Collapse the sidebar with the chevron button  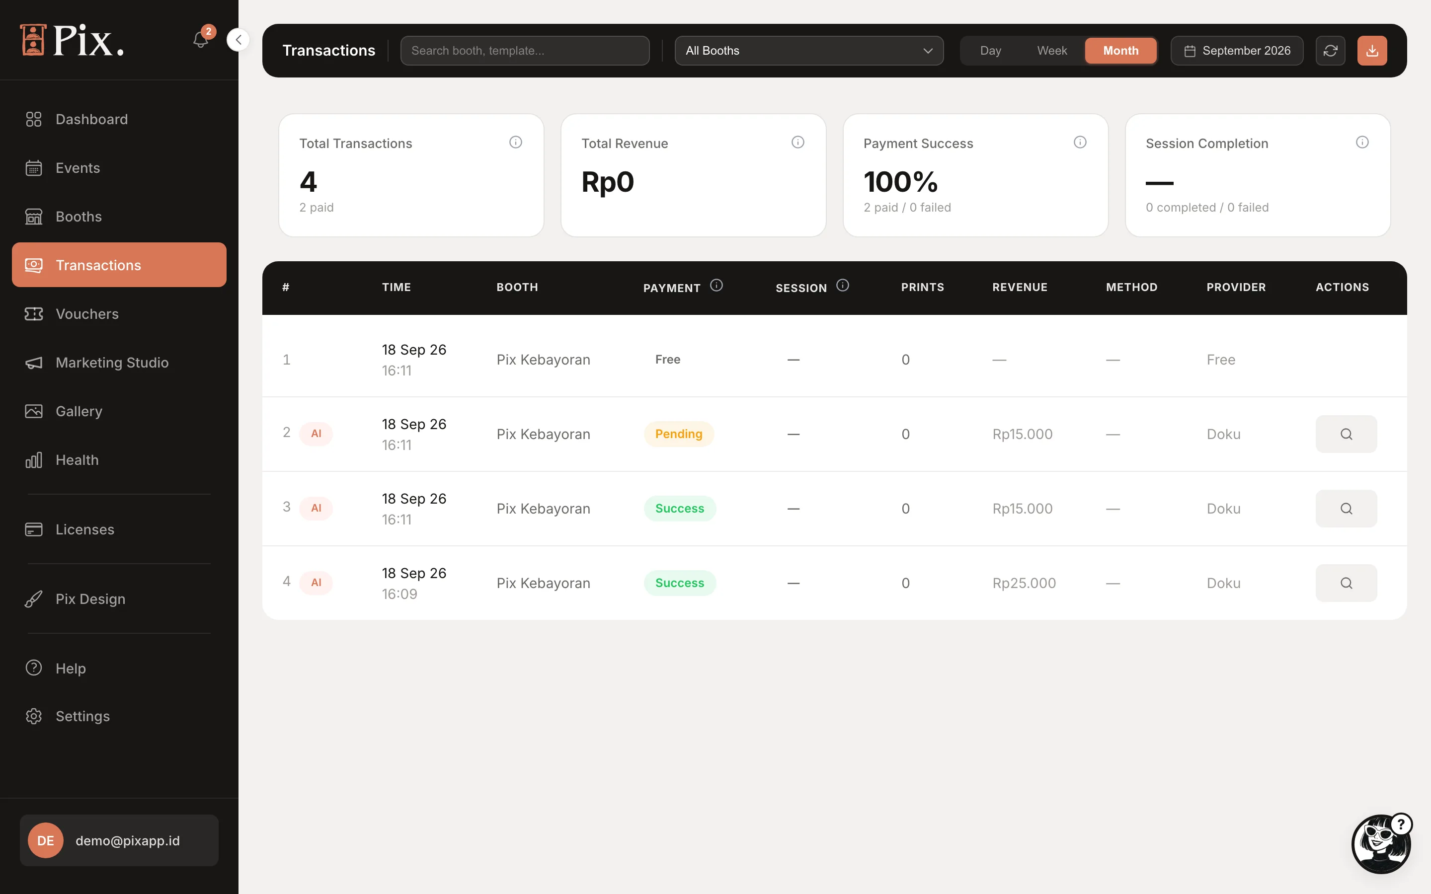(238, 40)
